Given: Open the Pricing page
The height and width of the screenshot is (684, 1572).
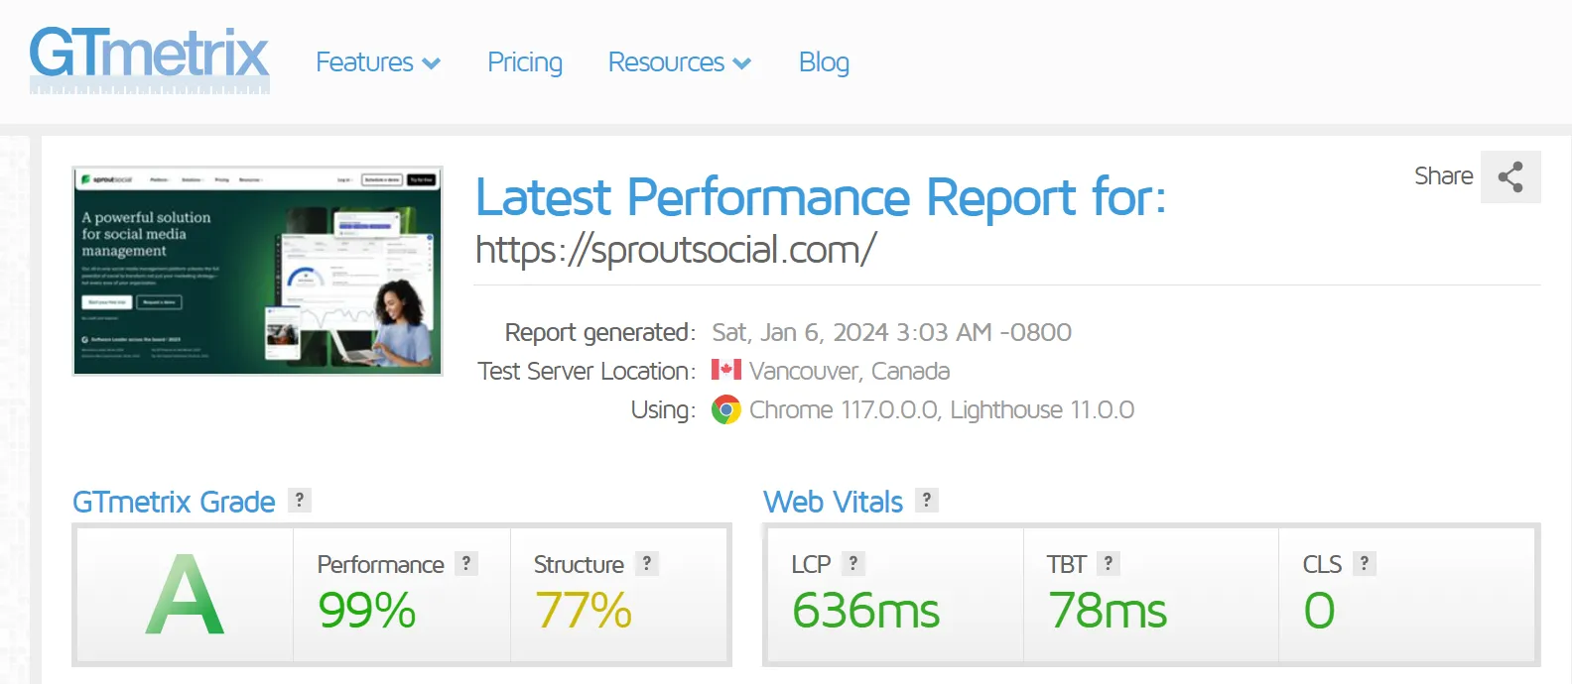Looking at the screenshot, I should pyautogui.click(x=525, y=62).
